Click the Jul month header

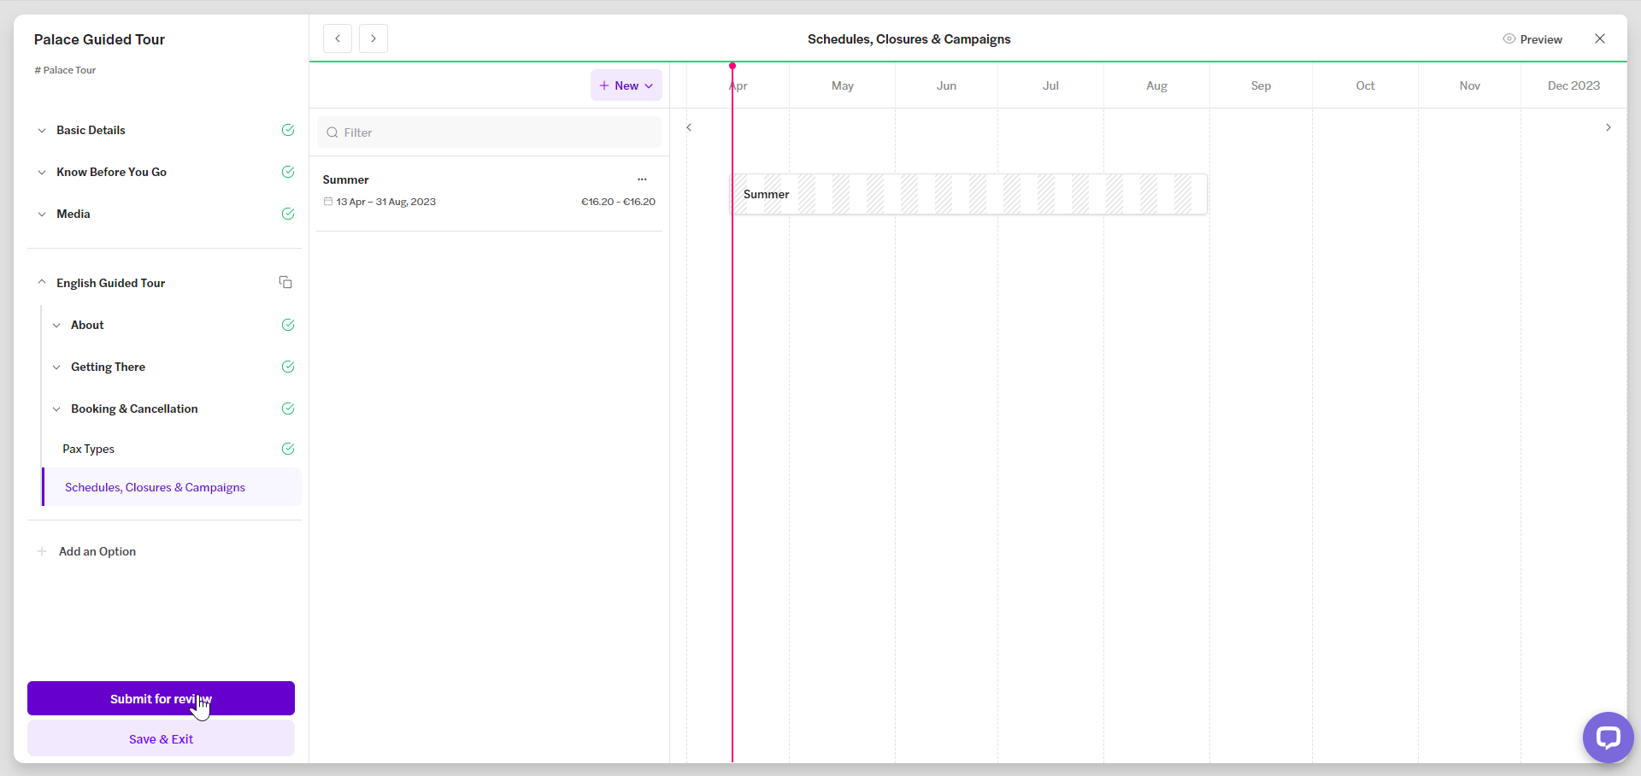(1050, 85)
